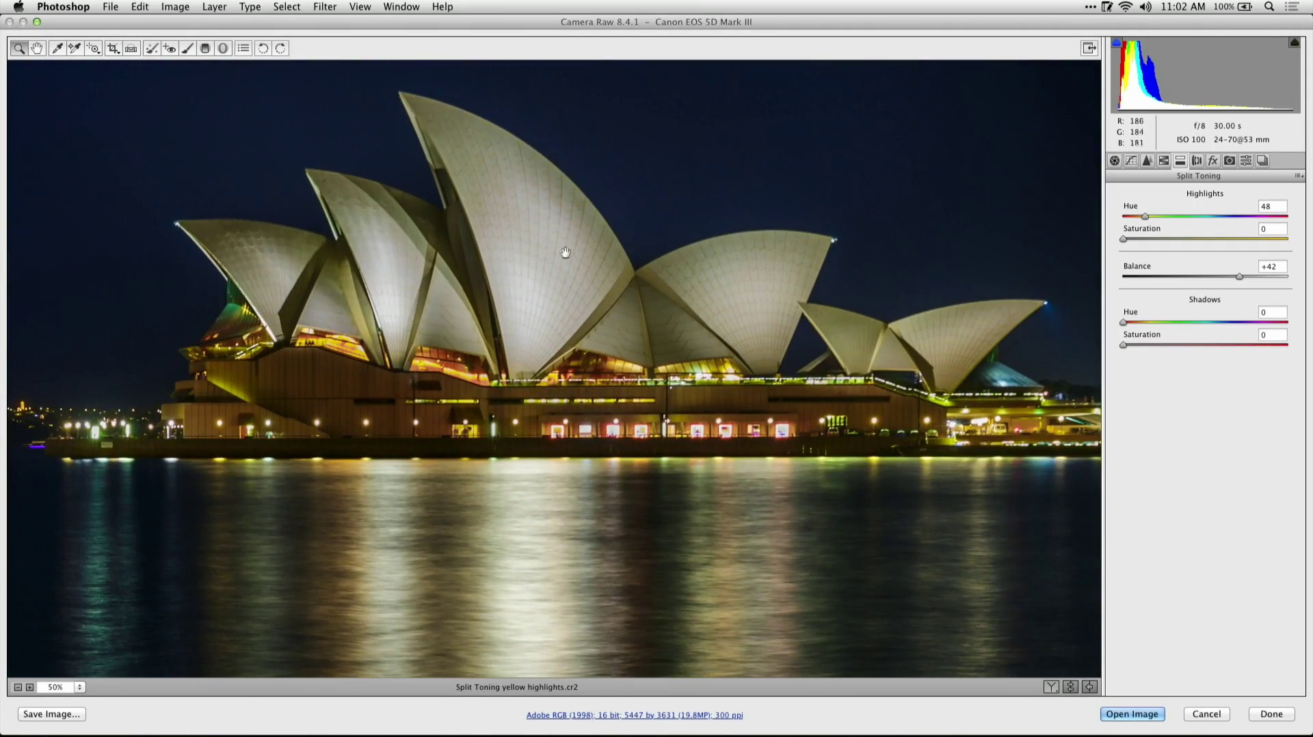The height and width of the screenshot is (737, 1313).
Task: Open the Presets panel tab
Action: coord(1246,161)
